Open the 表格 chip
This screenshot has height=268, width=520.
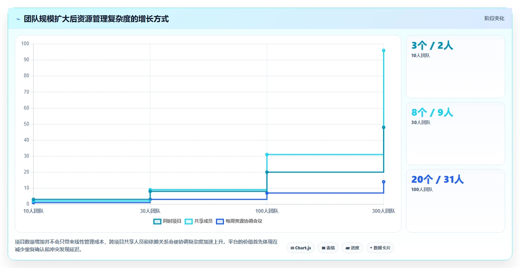click(x=328, y=248)
